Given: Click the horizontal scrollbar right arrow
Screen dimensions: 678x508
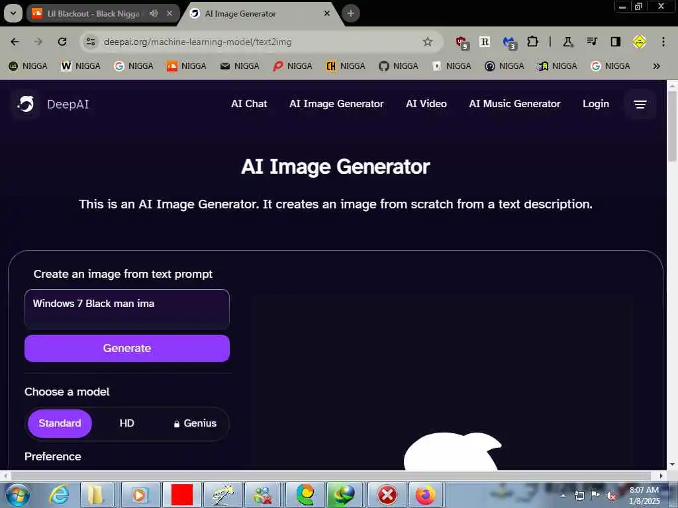Looking at the screenshot, I should 661,476.
